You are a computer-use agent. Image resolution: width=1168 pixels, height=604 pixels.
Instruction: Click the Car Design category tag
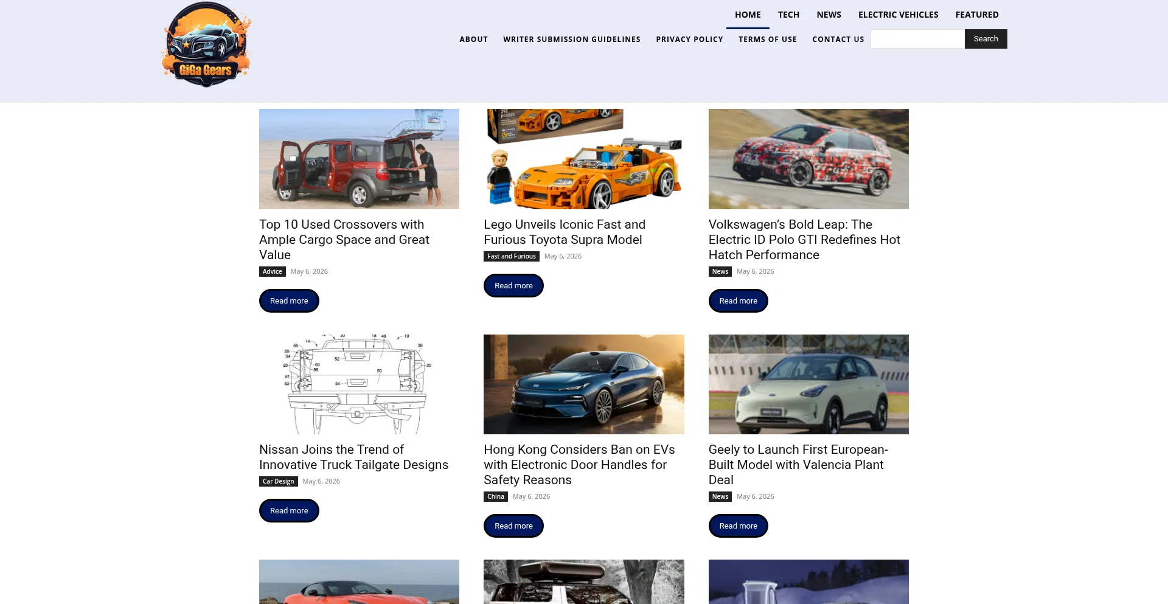click(x=278, y=481)
